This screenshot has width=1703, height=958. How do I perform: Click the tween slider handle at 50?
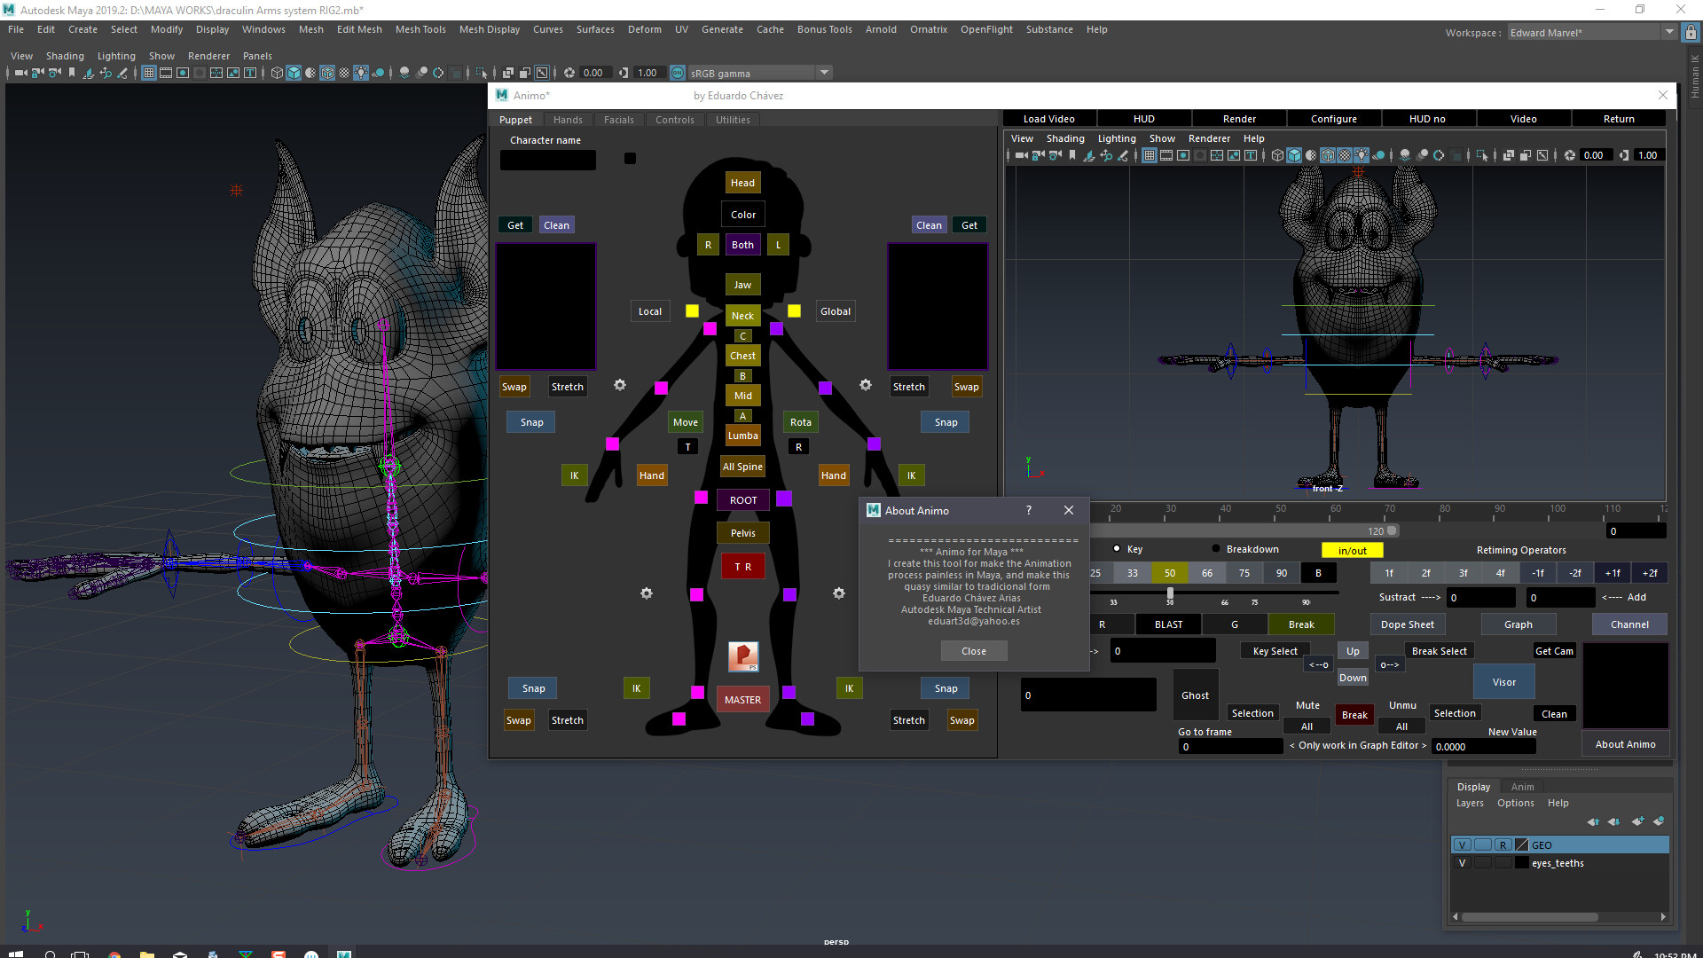coord(1170,593)
